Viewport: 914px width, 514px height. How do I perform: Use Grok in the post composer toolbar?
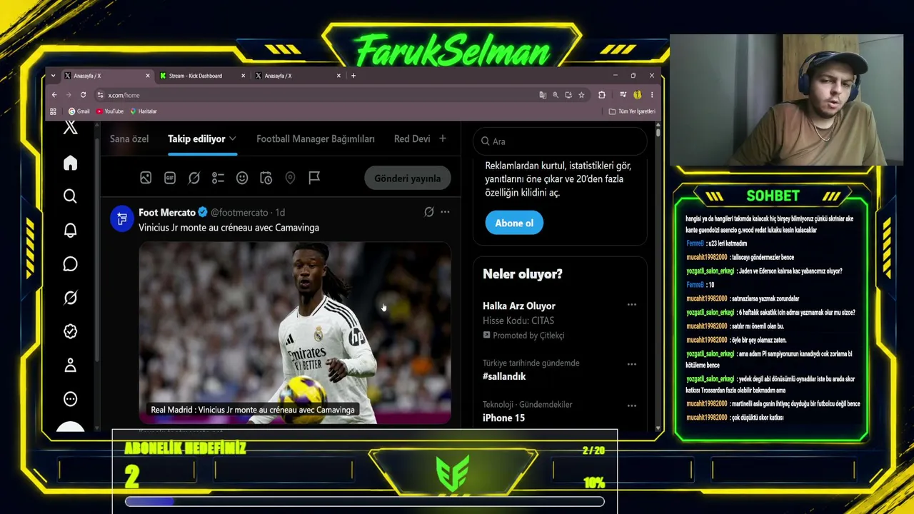[x=194, y=178]
